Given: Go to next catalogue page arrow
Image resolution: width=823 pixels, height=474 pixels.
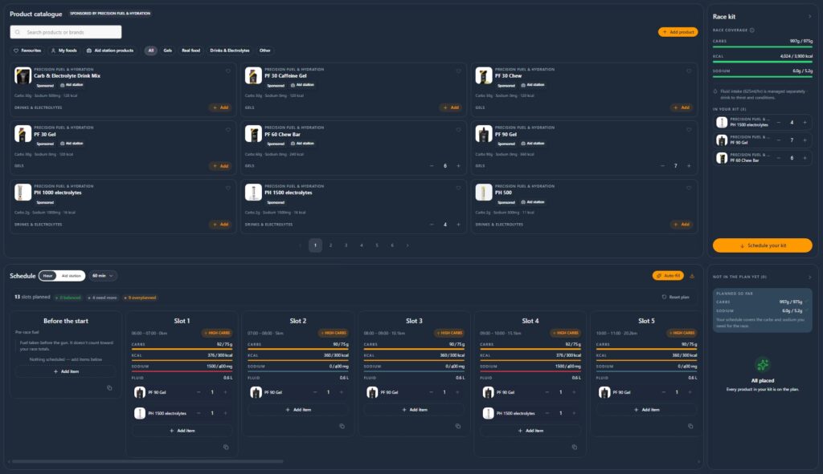Looking at the screenshot, I should 407,245.
